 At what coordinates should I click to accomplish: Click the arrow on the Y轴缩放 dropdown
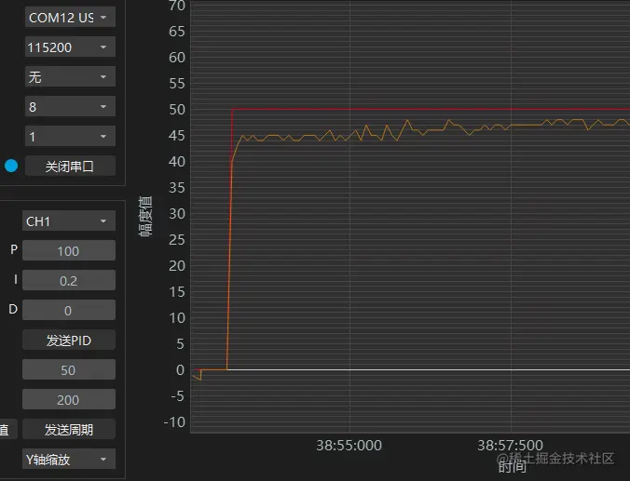point(103,460)
